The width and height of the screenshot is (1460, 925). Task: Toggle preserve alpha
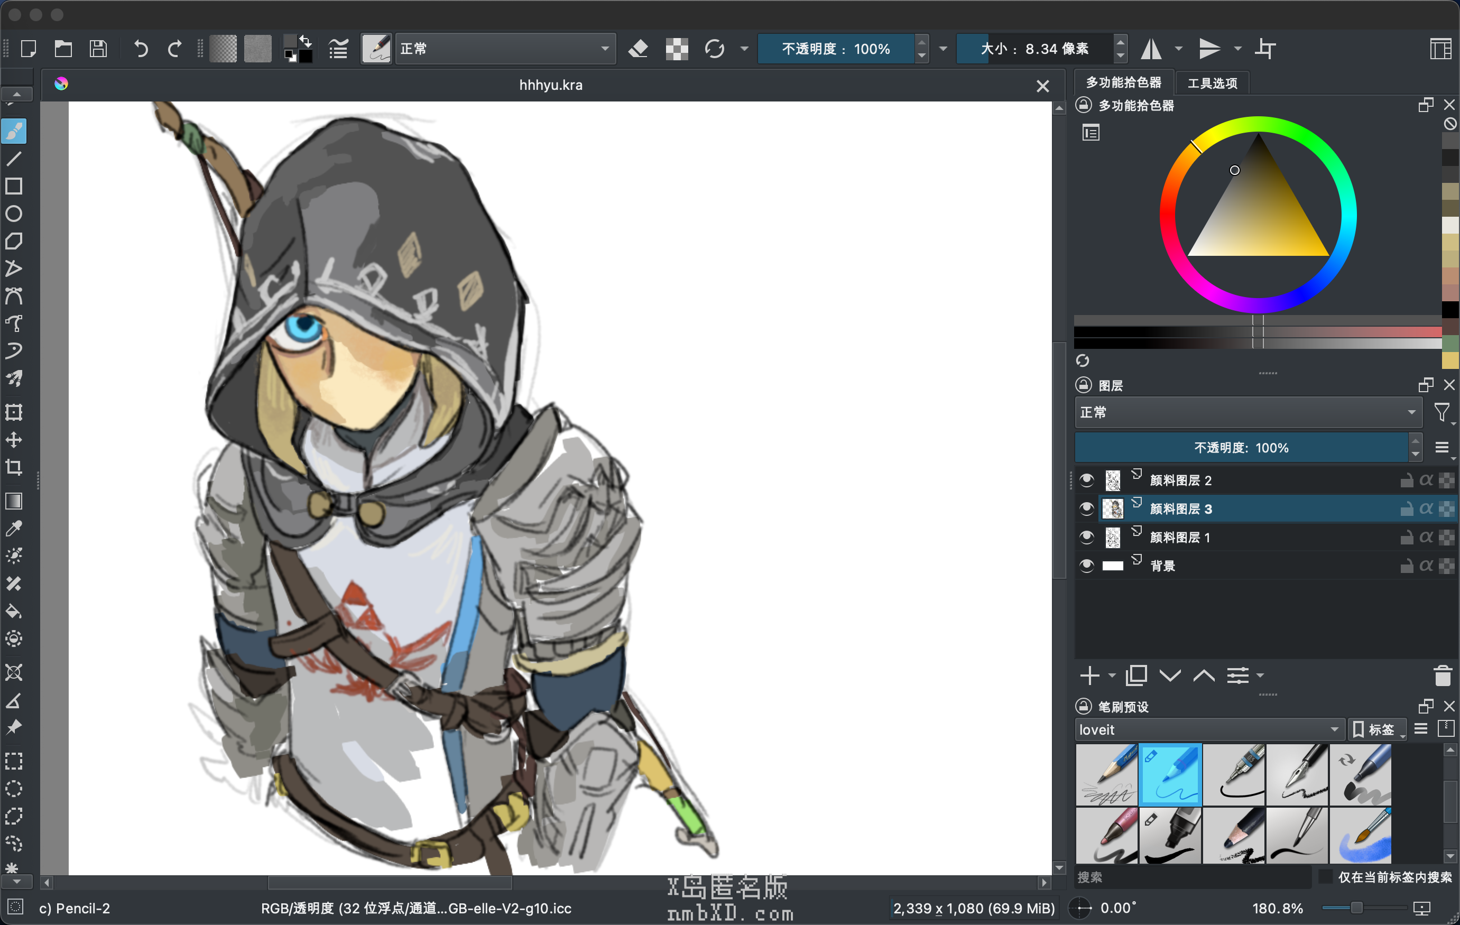[x=677, y=49]
